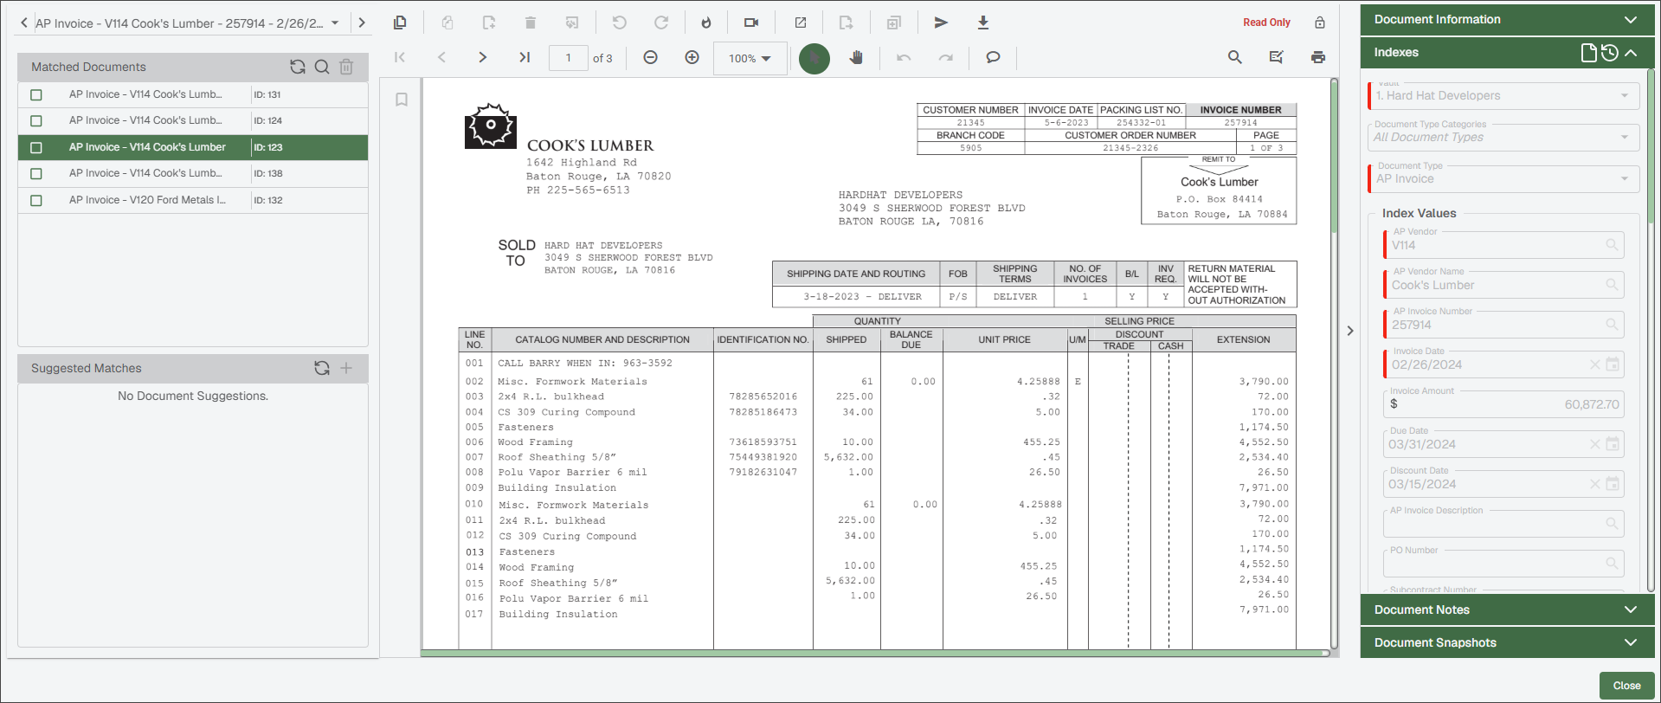Collapse the right side panel arrow
This screenshot has width=1661, height=703.
pos(1350,331)
